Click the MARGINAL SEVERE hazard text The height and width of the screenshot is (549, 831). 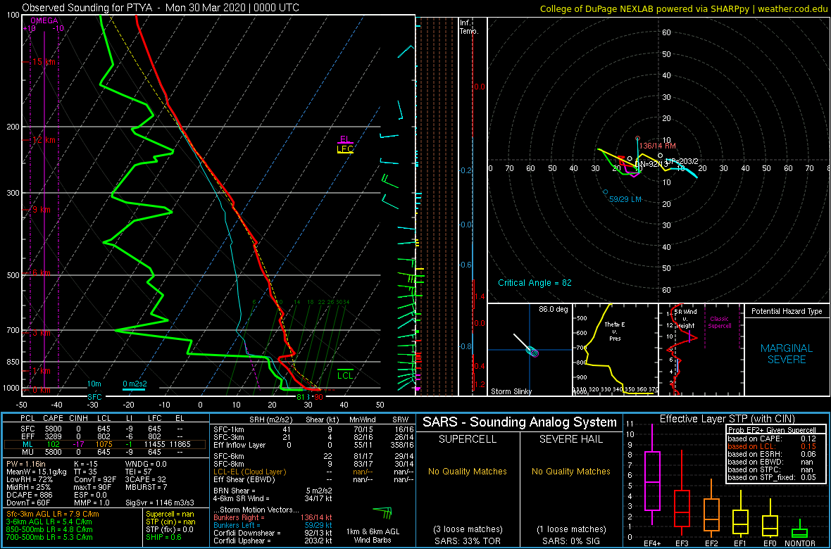coord(787,354)
